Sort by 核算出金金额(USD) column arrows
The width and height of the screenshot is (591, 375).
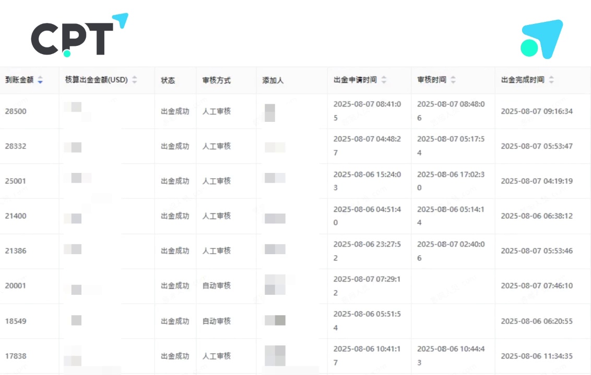tap(135, 80)
